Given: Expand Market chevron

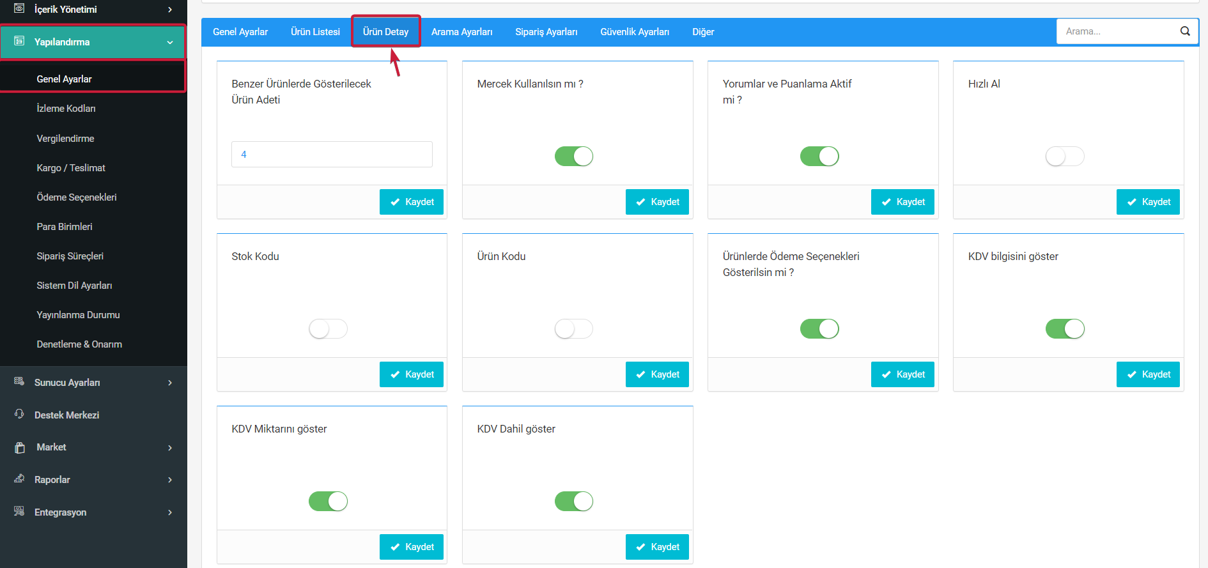Looking at the screenshot, I should (x=170, y=448).
